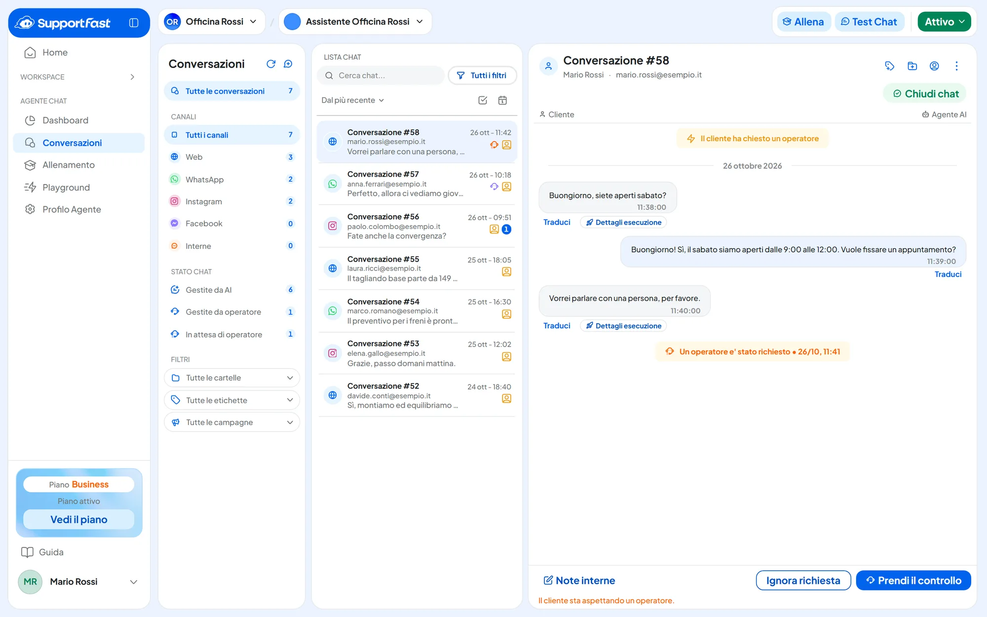The image size is (987, 617).
Task: Start a new chat via plus bubble icon
Action: [288, 64]
